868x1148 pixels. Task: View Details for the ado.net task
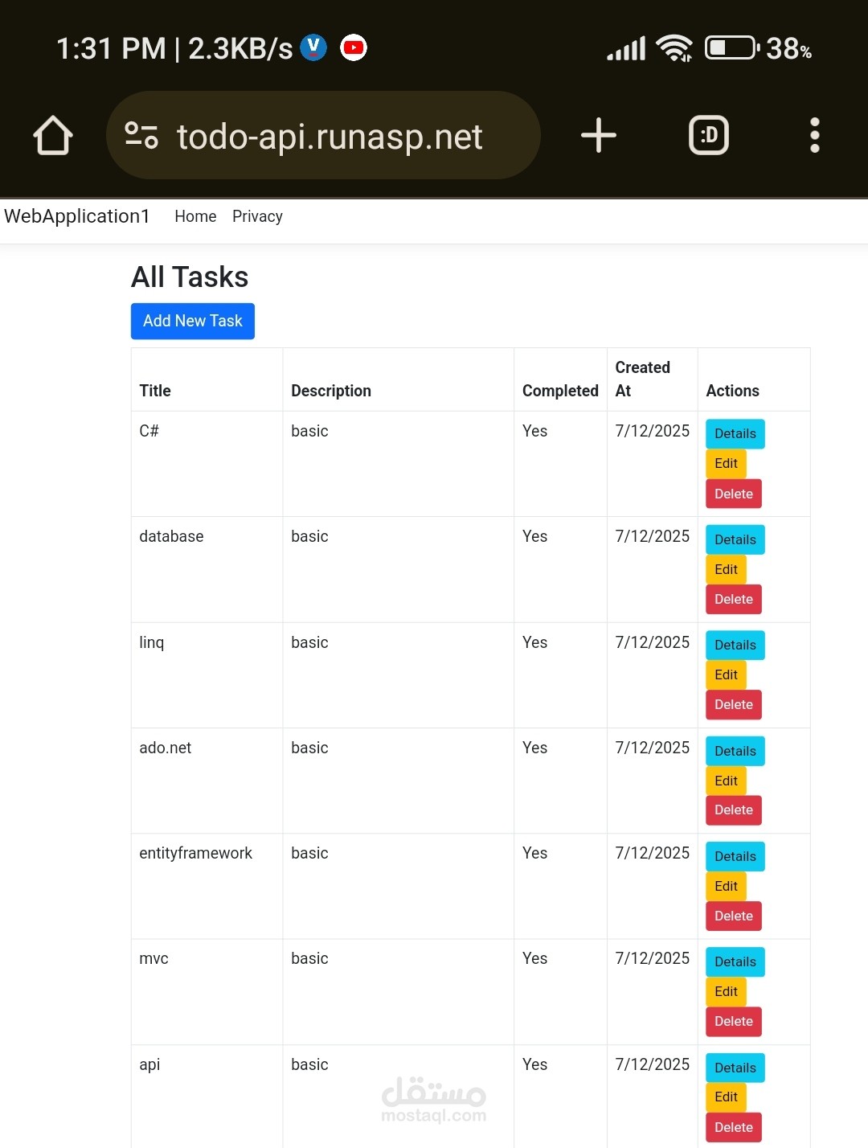(x=735, y=751)
